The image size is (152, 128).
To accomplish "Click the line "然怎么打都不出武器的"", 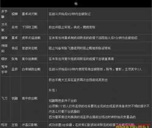I will [64, 112].
